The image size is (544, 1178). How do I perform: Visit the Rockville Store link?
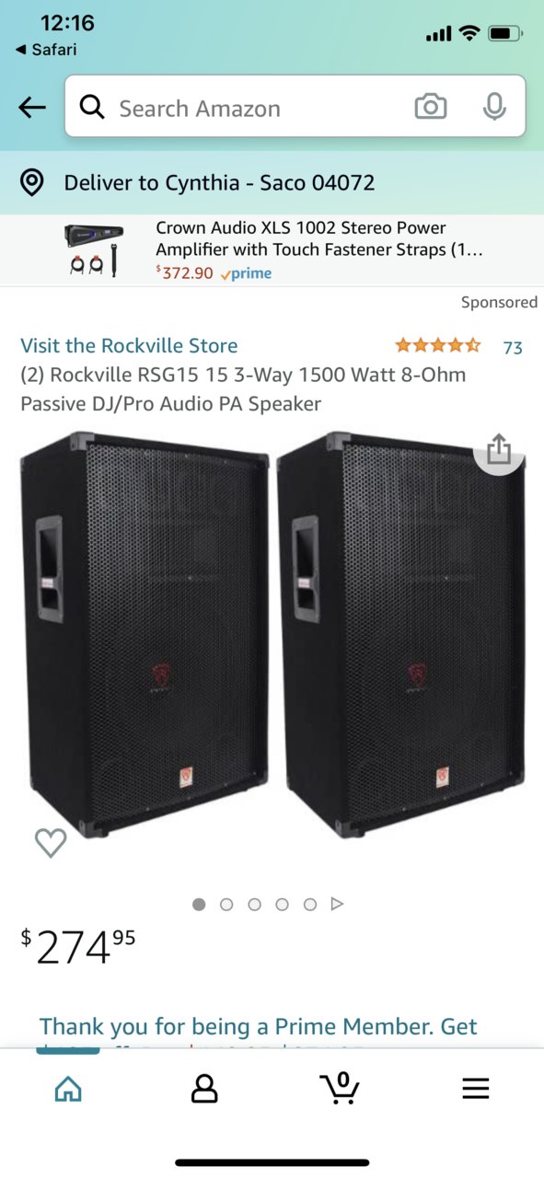pyautogui.click(x=129, y=346)
